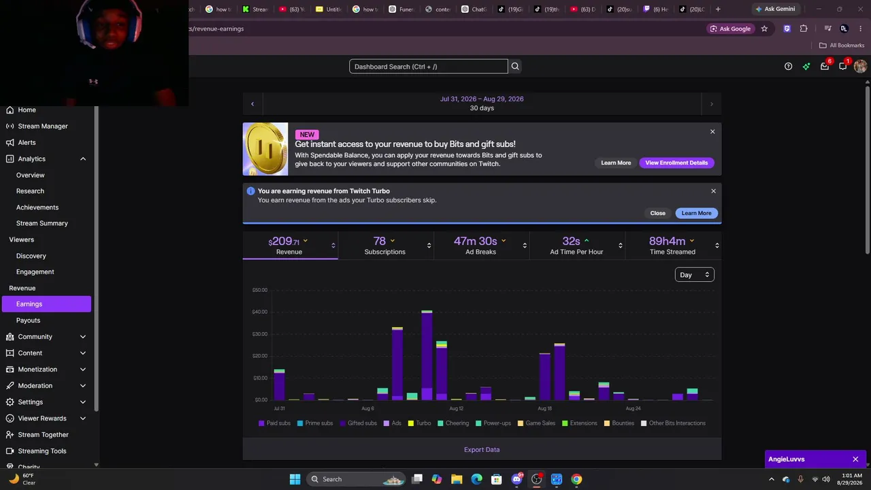The height and width of the screenshot is (490, 871).
Task: Dismiss the Twitch Turbo revenue notice
Action: click(x=713, y=191)
